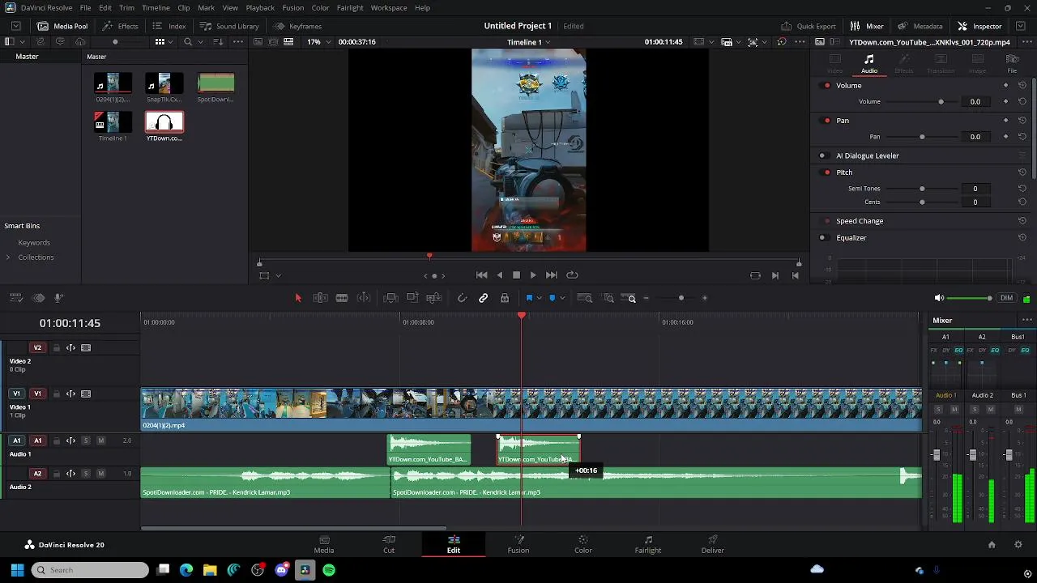Toggle loop playback button
The image size is (1037, 583).
click(572, 275)
